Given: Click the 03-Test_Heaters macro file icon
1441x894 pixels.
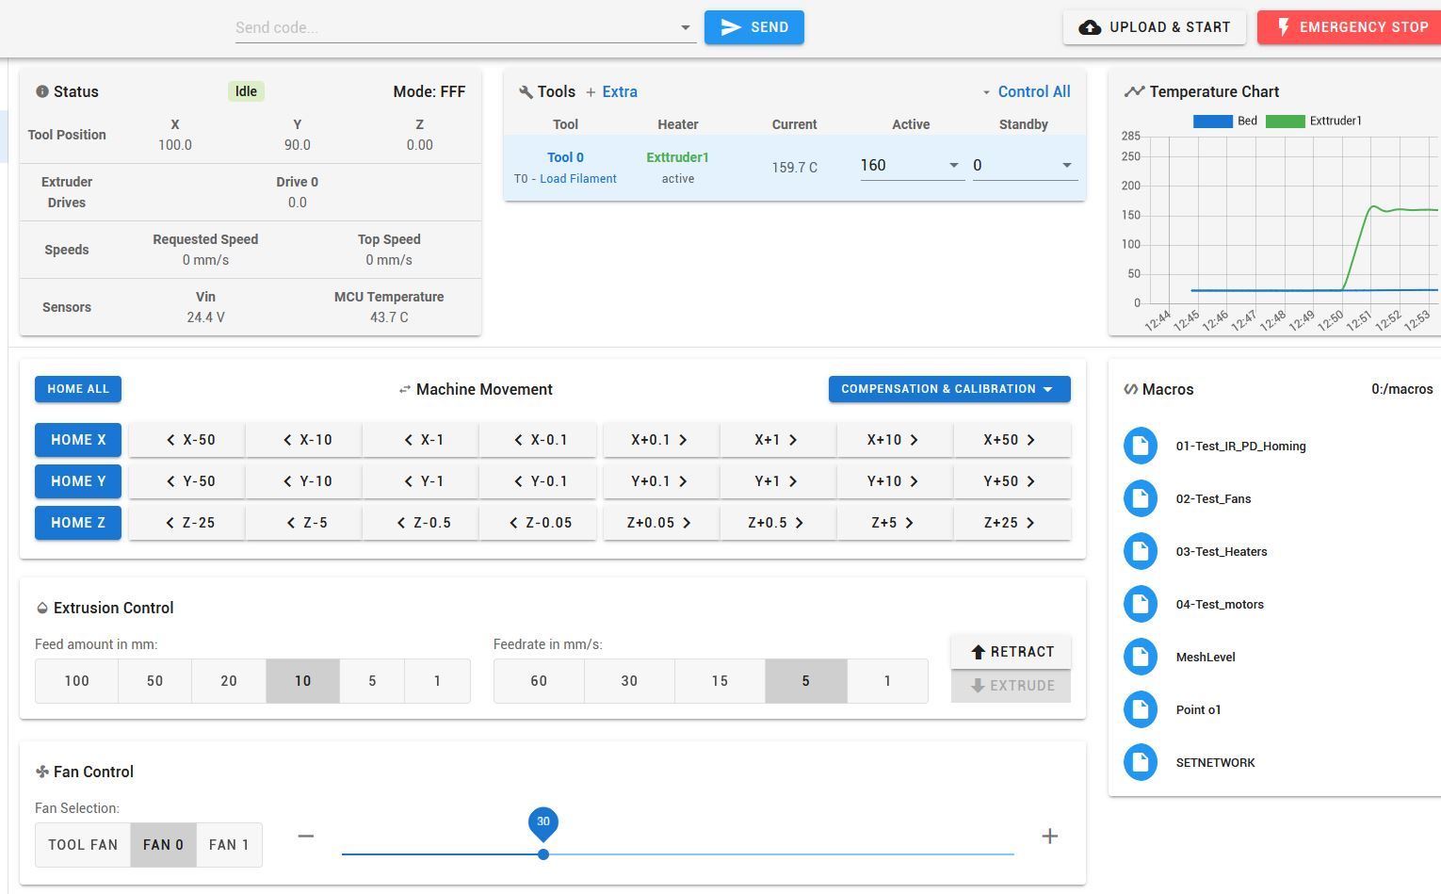Looking at the screenshot, I should point(1140,551).
